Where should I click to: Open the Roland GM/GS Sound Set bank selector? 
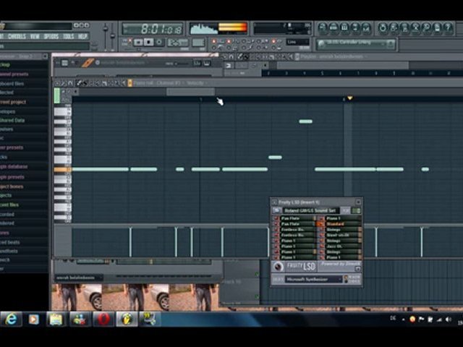point(311,210)
